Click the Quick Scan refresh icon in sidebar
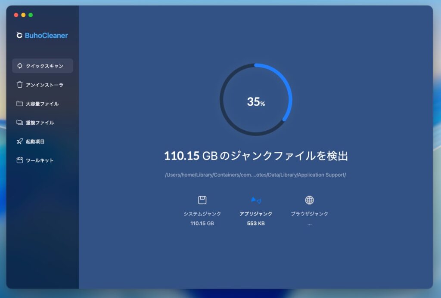The height and width of the screenshot is (298, 441). 19,66
